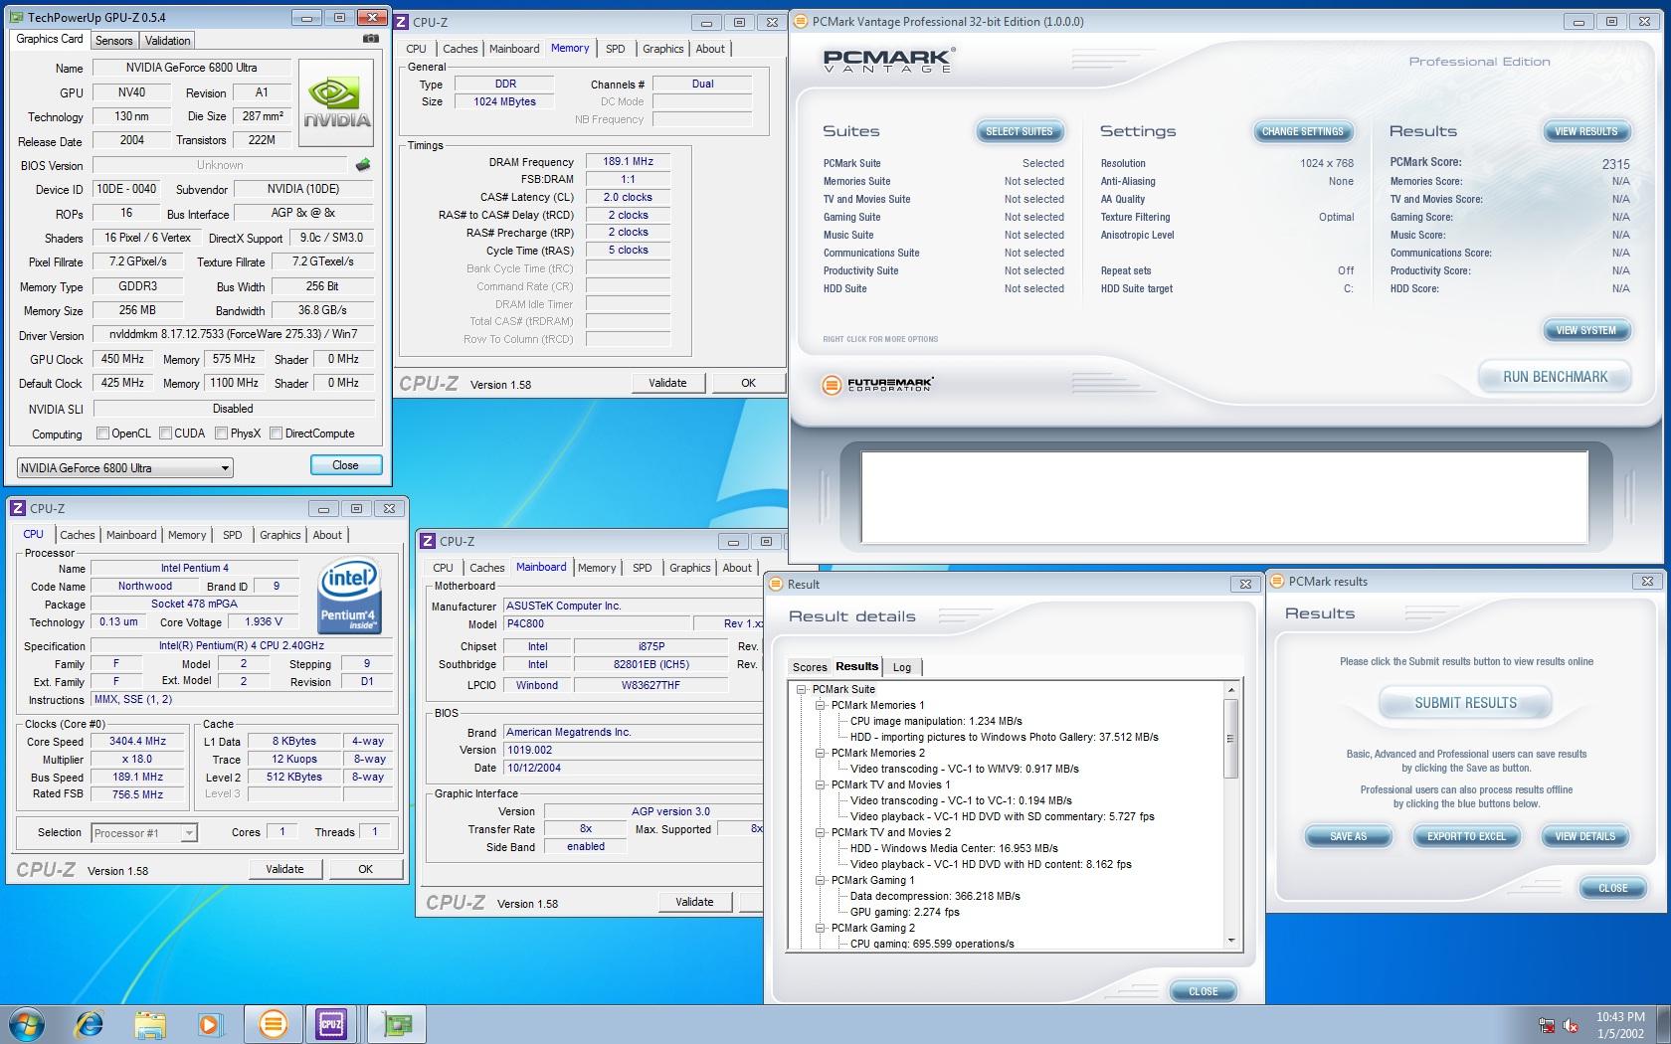
Task: Click the GPU-Z screenshot camera icon
Action: tap(371, 39)
